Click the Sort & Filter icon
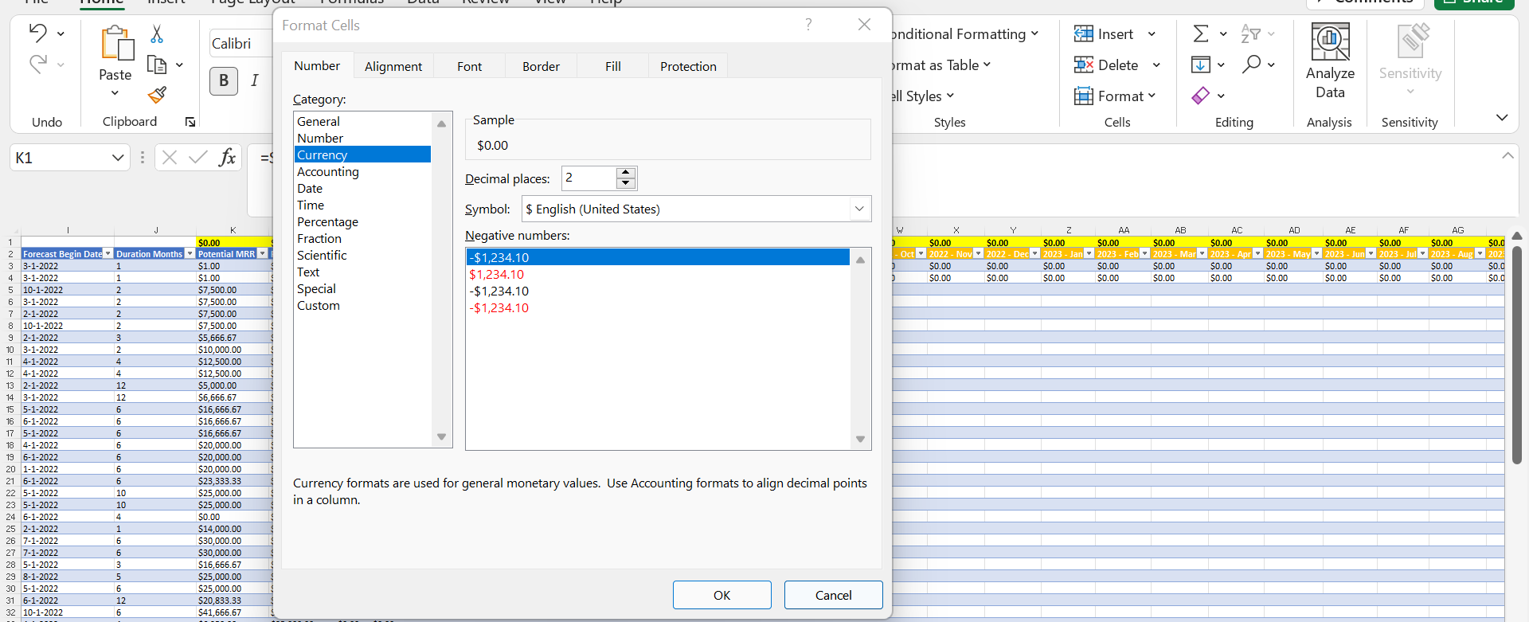The height and width of the screenshot is (622, 1529). point(1251,33)
